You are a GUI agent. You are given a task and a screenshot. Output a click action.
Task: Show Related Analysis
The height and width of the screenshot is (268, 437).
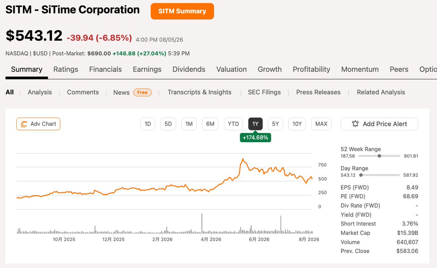(381, 92)
